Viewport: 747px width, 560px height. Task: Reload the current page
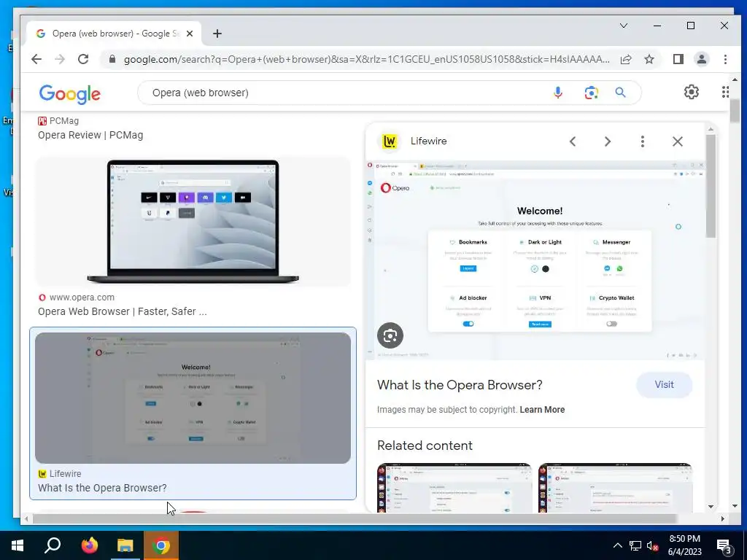point(83,59)
